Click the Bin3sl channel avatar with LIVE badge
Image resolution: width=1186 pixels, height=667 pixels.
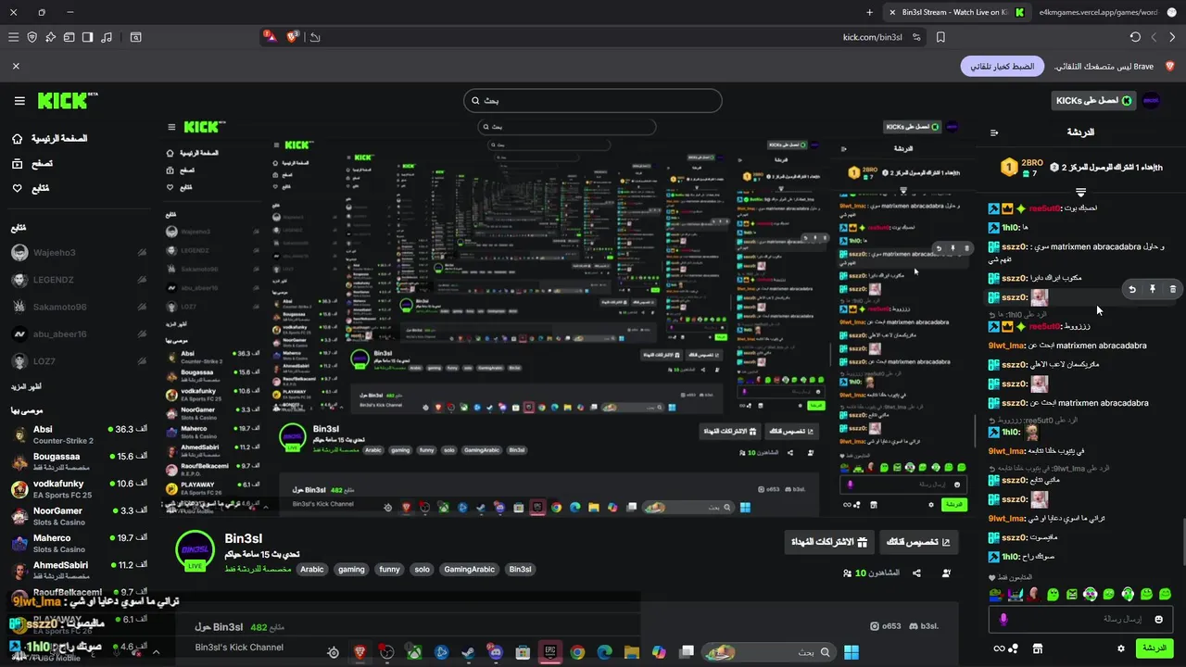click(195, 550)
